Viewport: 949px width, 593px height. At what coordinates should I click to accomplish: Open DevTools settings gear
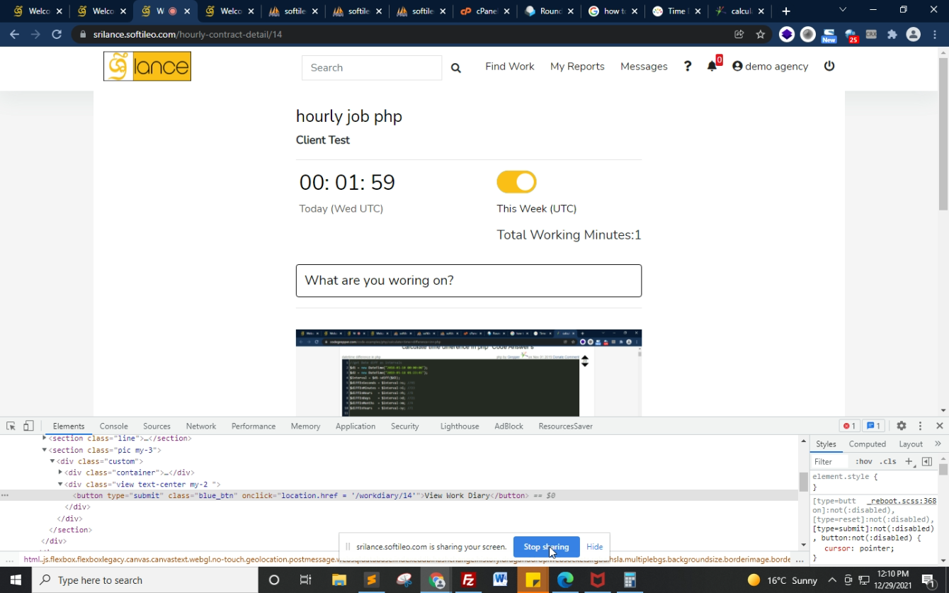pos(901,426)
